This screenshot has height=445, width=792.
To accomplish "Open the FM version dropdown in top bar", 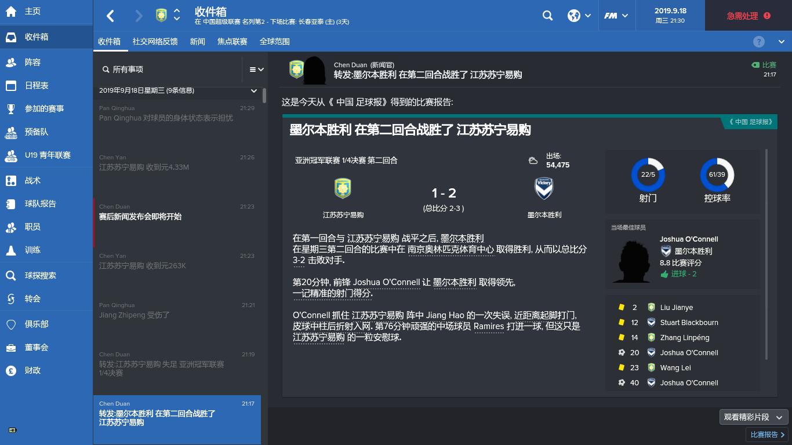I will click(x=617, y=16).
